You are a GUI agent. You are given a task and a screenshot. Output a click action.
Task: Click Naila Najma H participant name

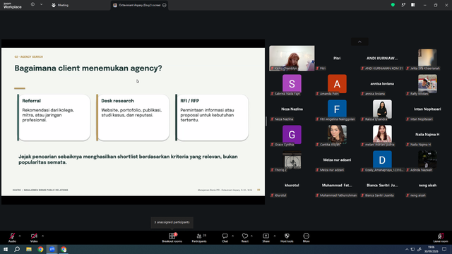click(427, 135)
